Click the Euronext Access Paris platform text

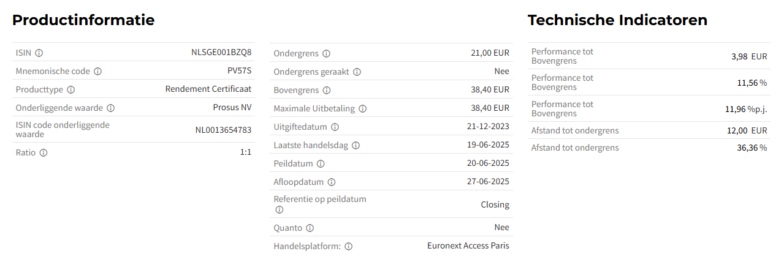tap(468, 245)
